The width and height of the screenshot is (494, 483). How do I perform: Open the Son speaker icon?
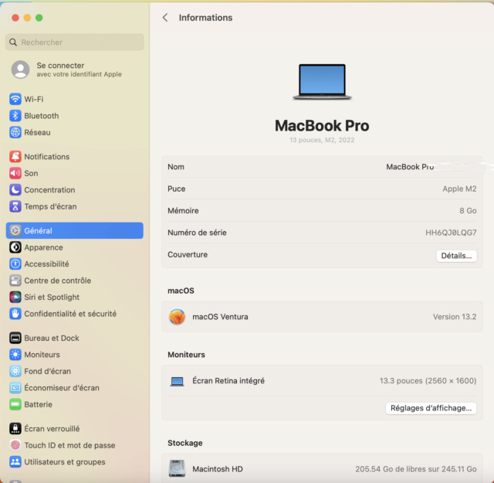click(15, 173)
